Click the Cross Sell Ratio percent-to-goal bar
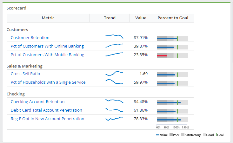233x143 pixels. point(172,75)
